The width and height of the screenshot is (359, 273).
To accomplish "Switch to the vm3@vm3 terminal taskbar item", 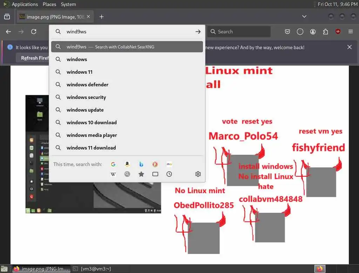I will click(92, 269).
